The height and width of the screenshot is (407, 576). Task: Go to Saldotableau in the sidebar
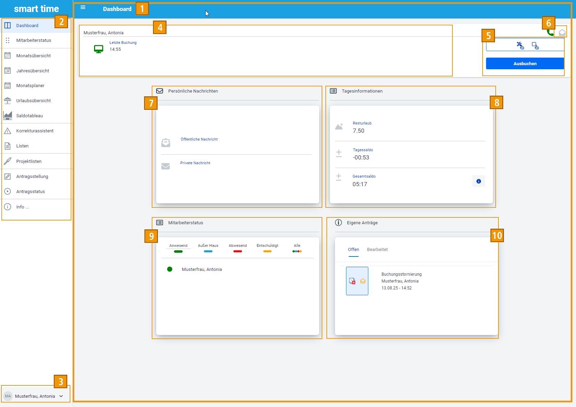coord(30,116)
